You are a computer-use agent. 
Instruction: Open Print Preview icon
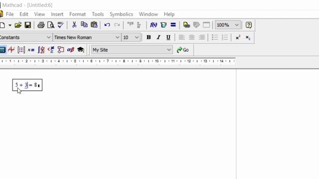point(51,25)
